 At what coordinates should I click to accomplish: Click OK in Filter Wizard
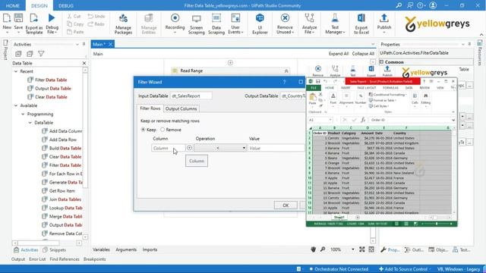click(x=286, y=206)
